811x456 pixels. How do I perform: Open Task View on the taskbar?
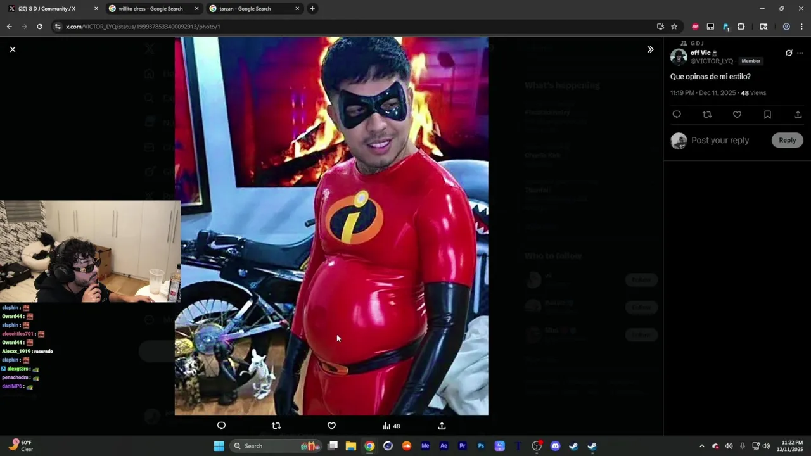click(x=333, y=446)
